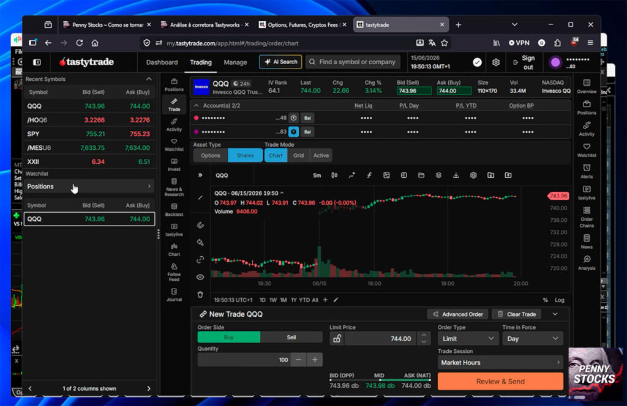Switch to Trading tab
Image resolution: width=627 pixels, height=406 pixels.
coord(201,62)
